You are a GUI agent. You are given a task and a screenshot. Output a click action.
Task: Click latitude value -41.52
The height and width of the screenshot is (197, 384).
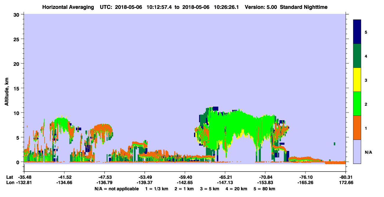(x=64, y=177)
